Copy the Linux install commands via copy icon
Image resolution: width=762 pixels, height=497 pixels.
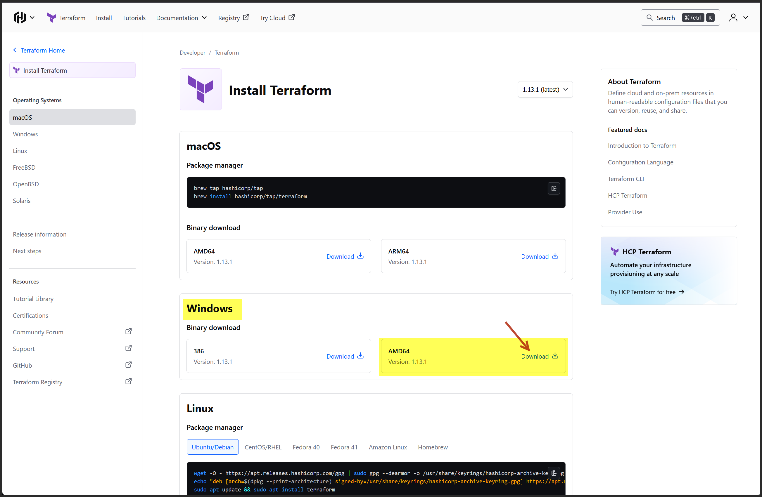click(x=554, y=473)
